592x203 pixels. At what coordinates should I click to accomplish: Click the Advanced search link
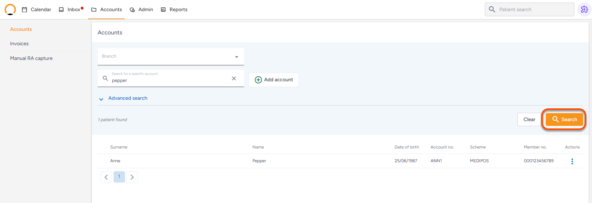[x=128, y=98]
